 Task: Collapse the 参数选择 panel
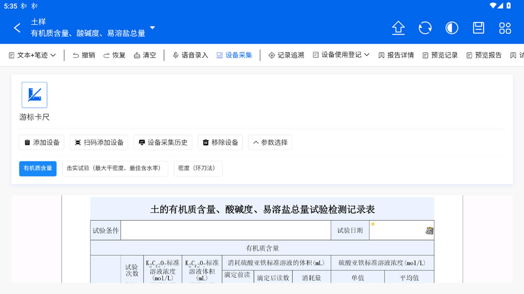point(270,142)
